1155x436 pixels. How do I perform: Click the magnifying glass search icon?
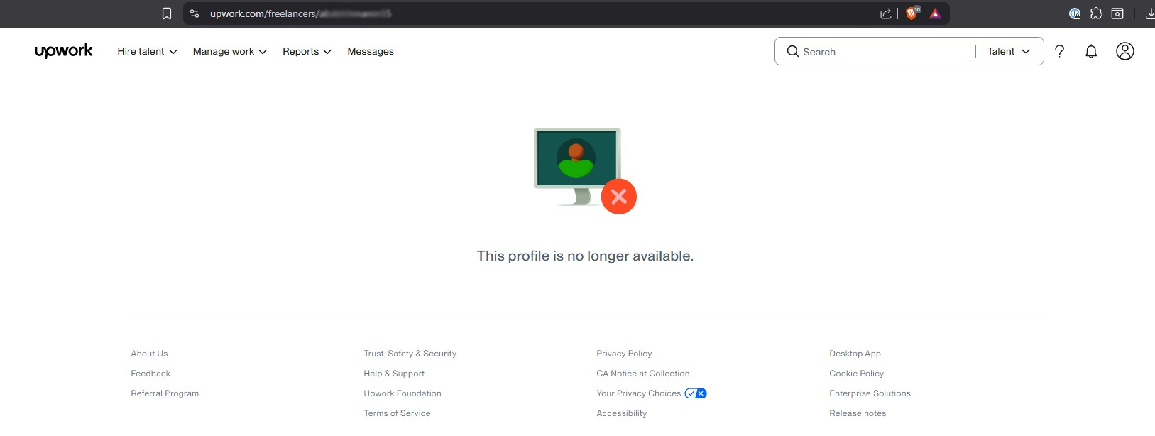click(793, 51)
